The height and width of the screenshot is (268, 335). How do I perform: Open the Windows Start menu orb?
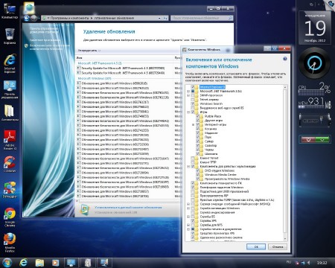pos(7,263)
